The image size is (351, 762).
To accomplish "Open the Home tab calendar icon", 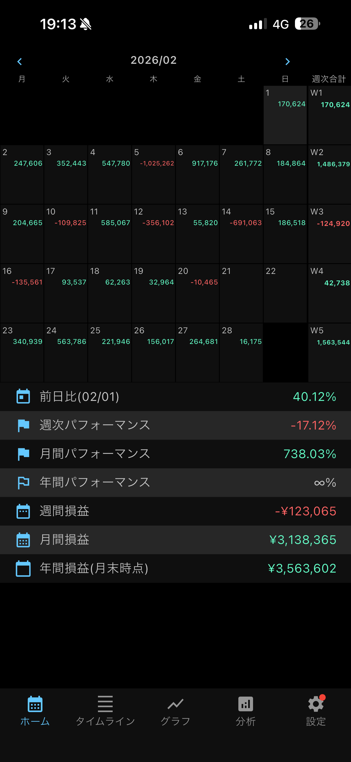I will click(35, 704).
